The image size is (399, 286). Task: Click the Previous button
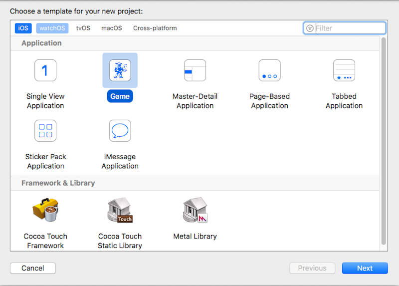[312, 268]
